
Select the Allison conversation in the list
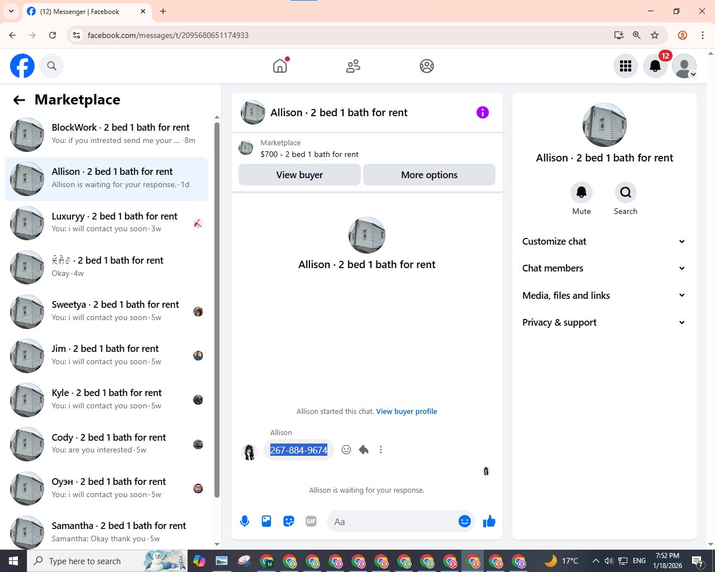pyautogui.click(x=106, y=179)
